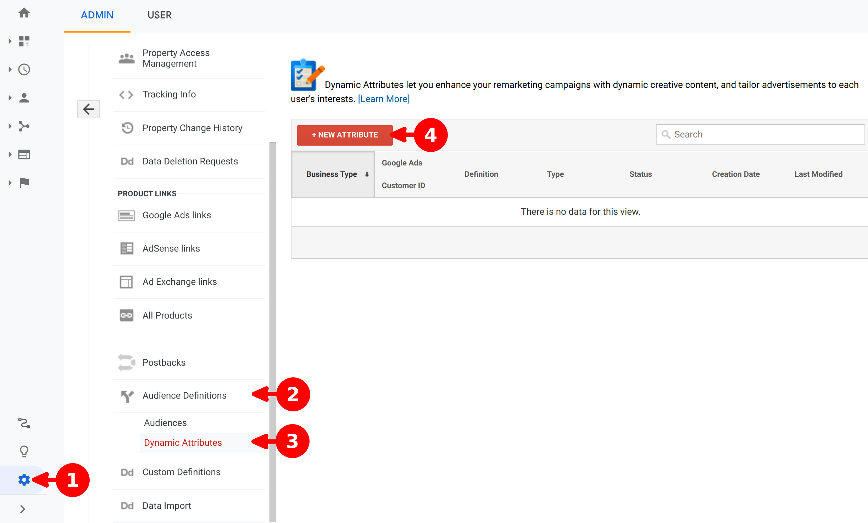Open the Attribution path icon
The height and width of the screenshot is (523, 868).
point(24,423)
